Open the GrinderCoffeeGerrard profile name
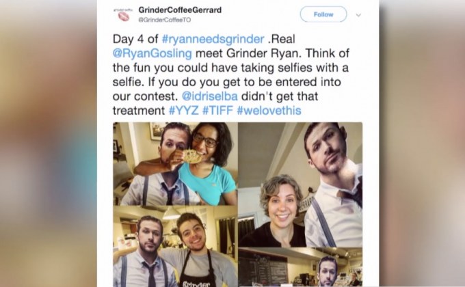The height and width of the screenshot is (287, 465). click(x=180, y=10)
